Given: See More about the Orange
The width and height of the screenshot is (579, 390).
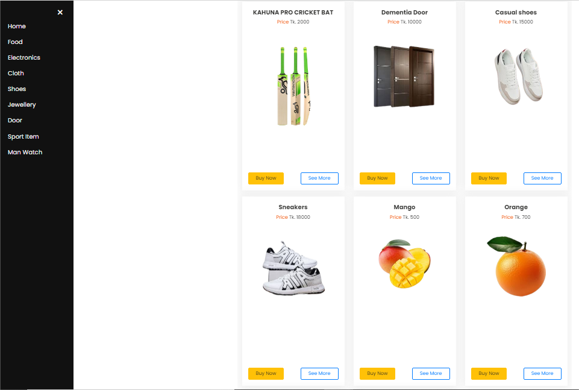Looking at the screenshot, I should [x=542, y=373].
